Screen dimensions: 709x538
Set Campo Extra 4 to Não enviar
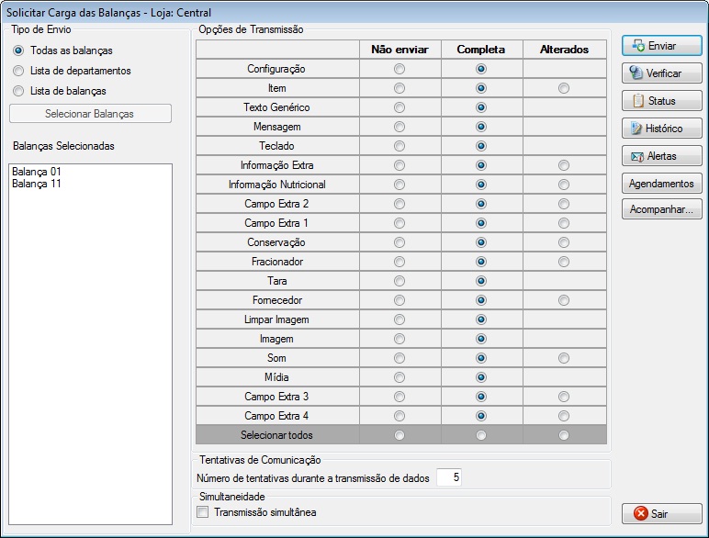pyautogui.click(x=400, y=416)
